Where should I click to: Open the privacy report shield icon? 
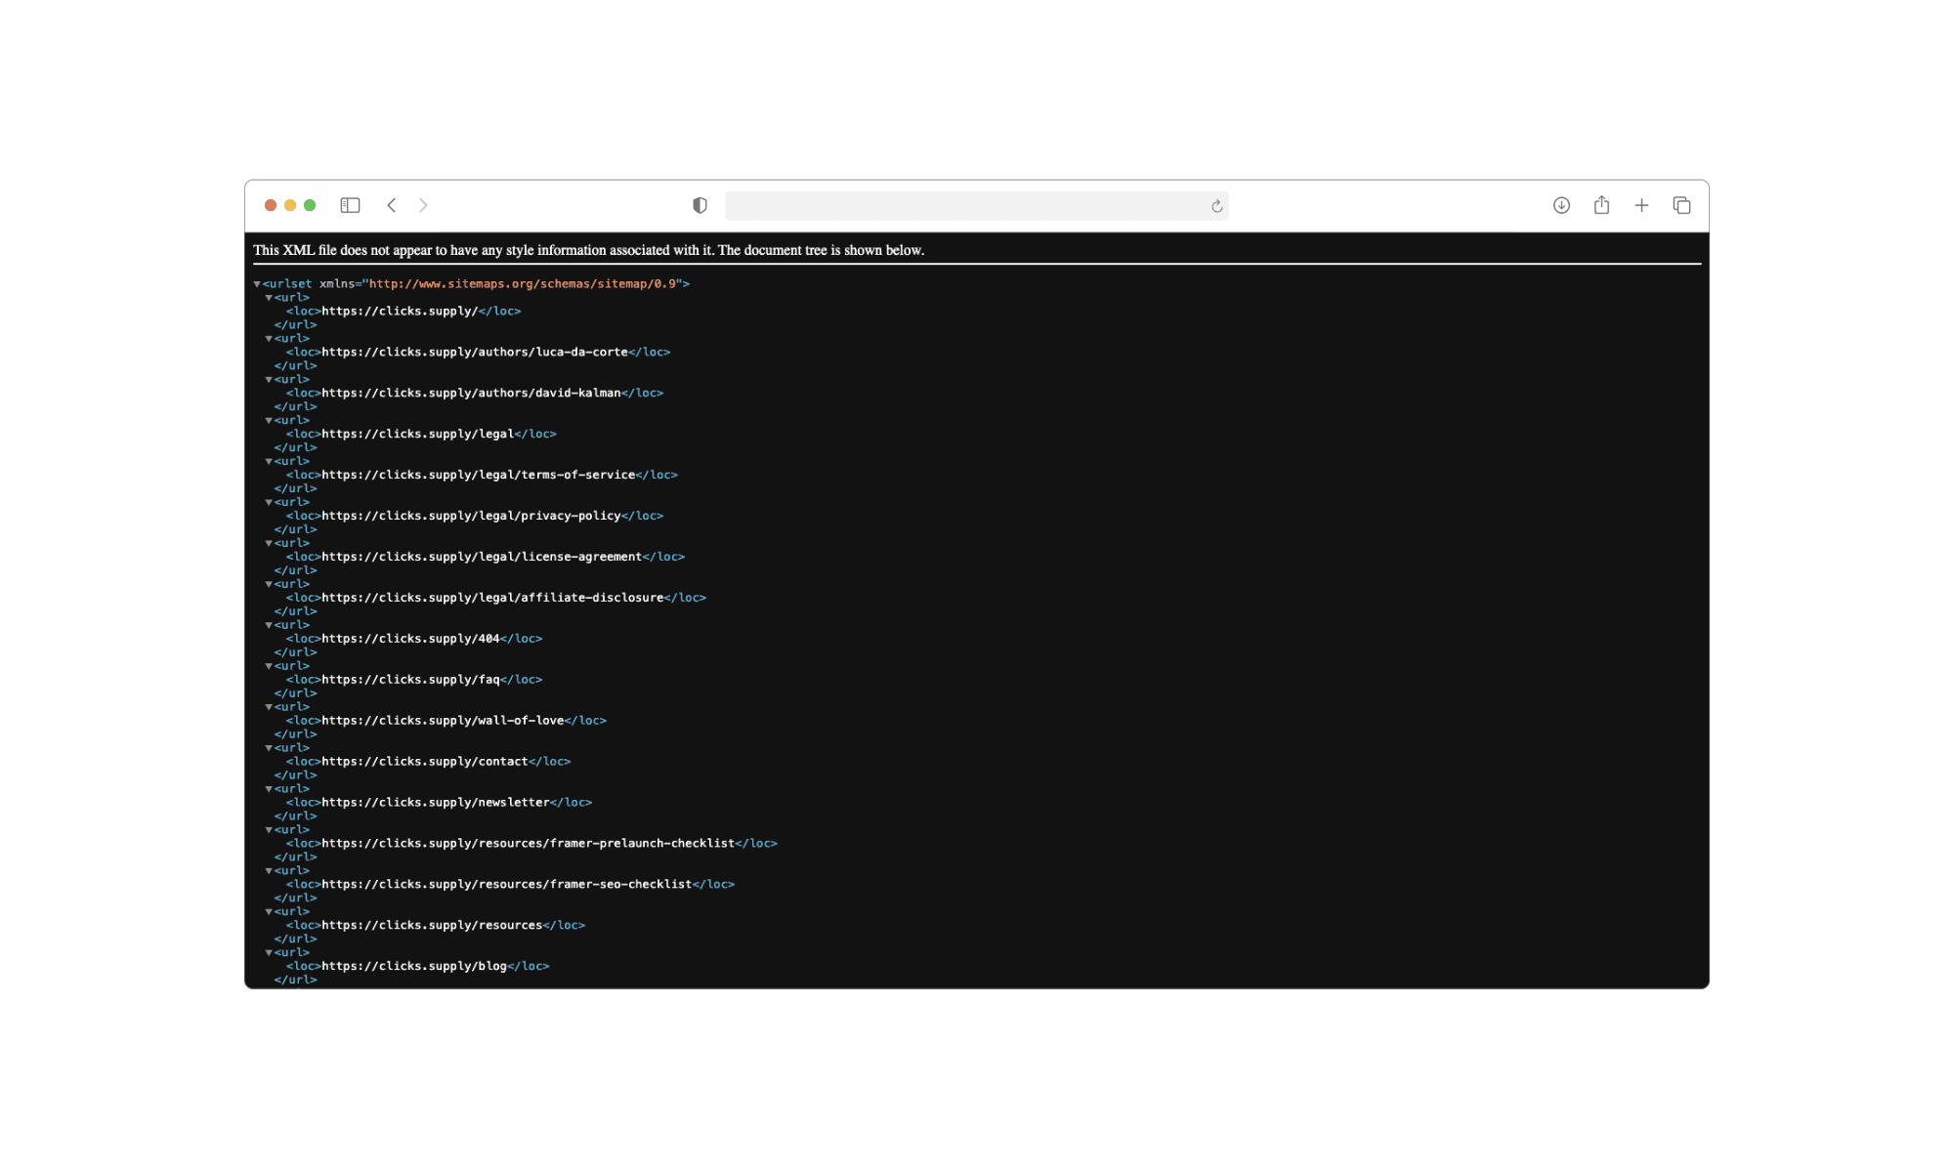[700, 205]
